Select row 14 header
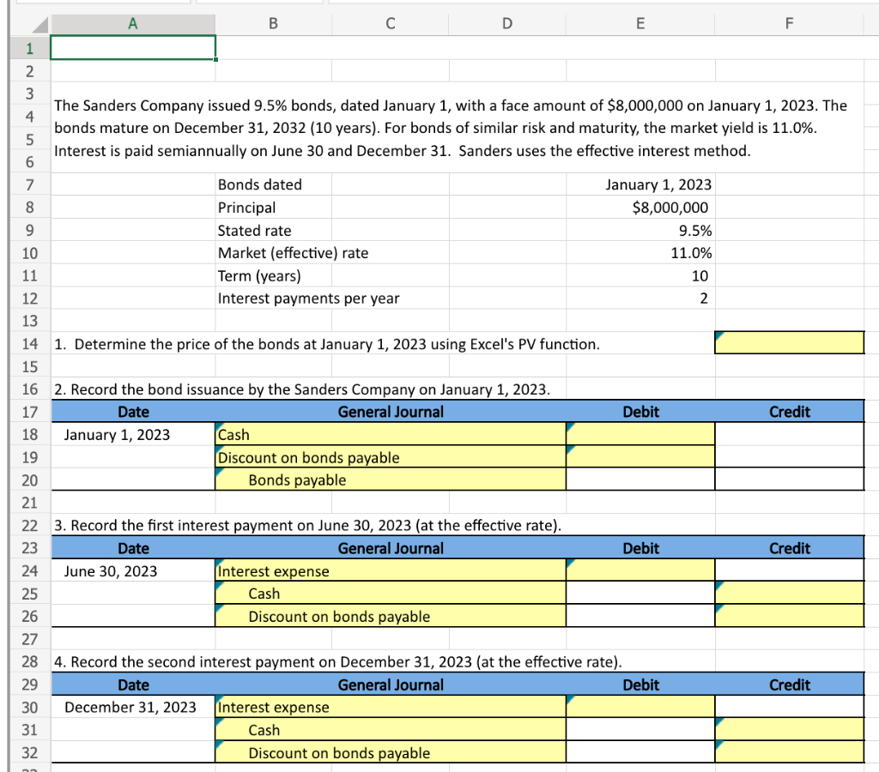This screenshot has width=879, height=772. coord(30,343)
